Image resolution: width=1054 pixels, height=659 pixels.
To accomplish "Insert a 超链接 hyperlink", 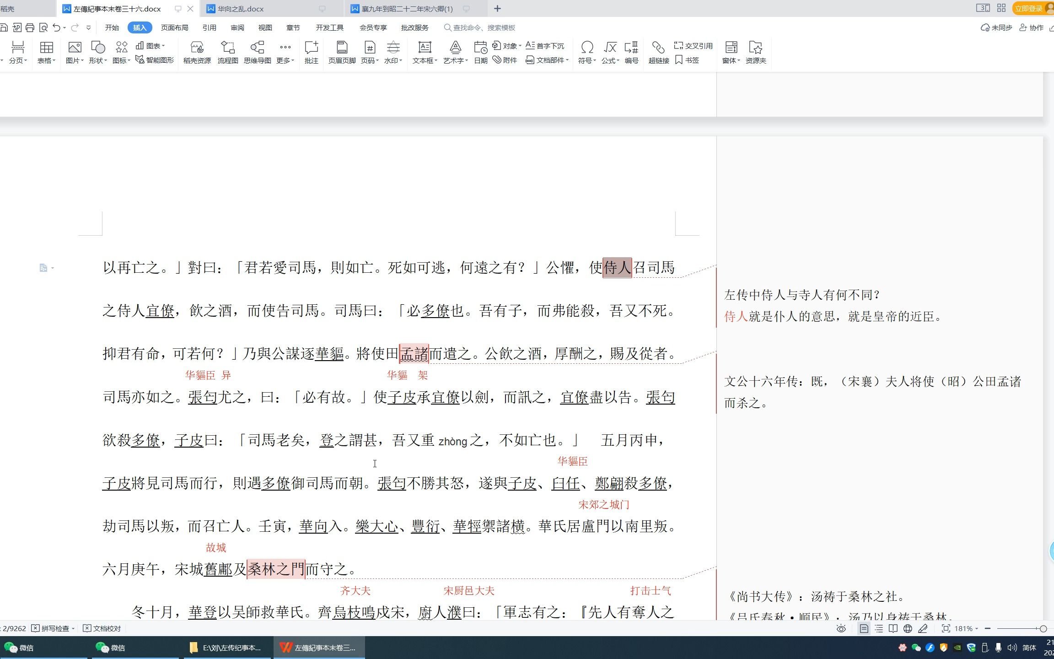I will click(659, 52).
